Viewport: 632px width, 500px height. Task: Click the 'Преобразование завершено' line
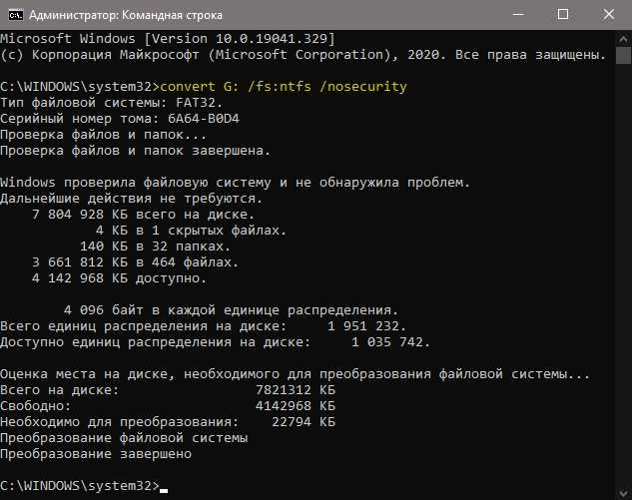[96, 454]
